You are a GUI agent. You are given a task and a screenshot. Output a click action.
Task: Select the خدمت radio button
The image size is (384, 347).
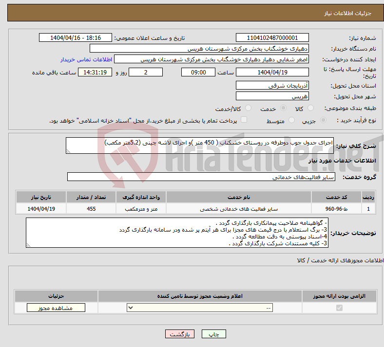283,108
